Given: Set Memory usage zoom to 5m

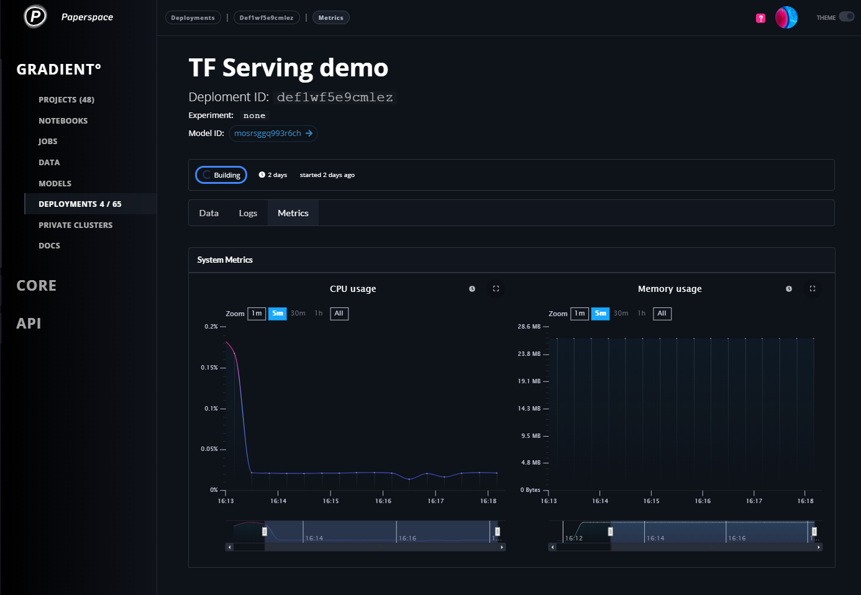Looking at the screenshot, I should [x=601, y=314].
